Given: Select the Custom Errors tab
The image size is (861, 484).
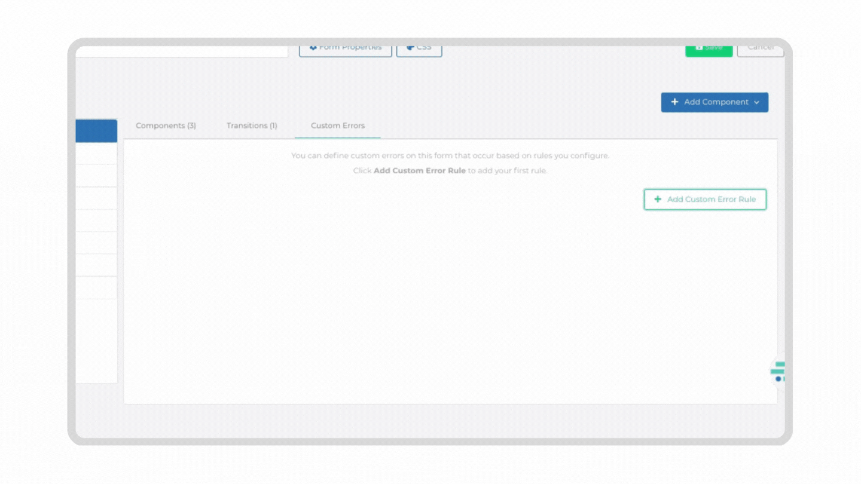Looking at the screenshot, I should (x=338, y=125).
